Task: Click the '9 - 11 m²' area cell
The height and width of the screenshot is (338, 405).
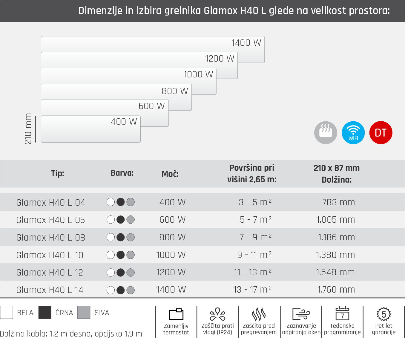Action: pyautogui.click(x=254, y=255)
